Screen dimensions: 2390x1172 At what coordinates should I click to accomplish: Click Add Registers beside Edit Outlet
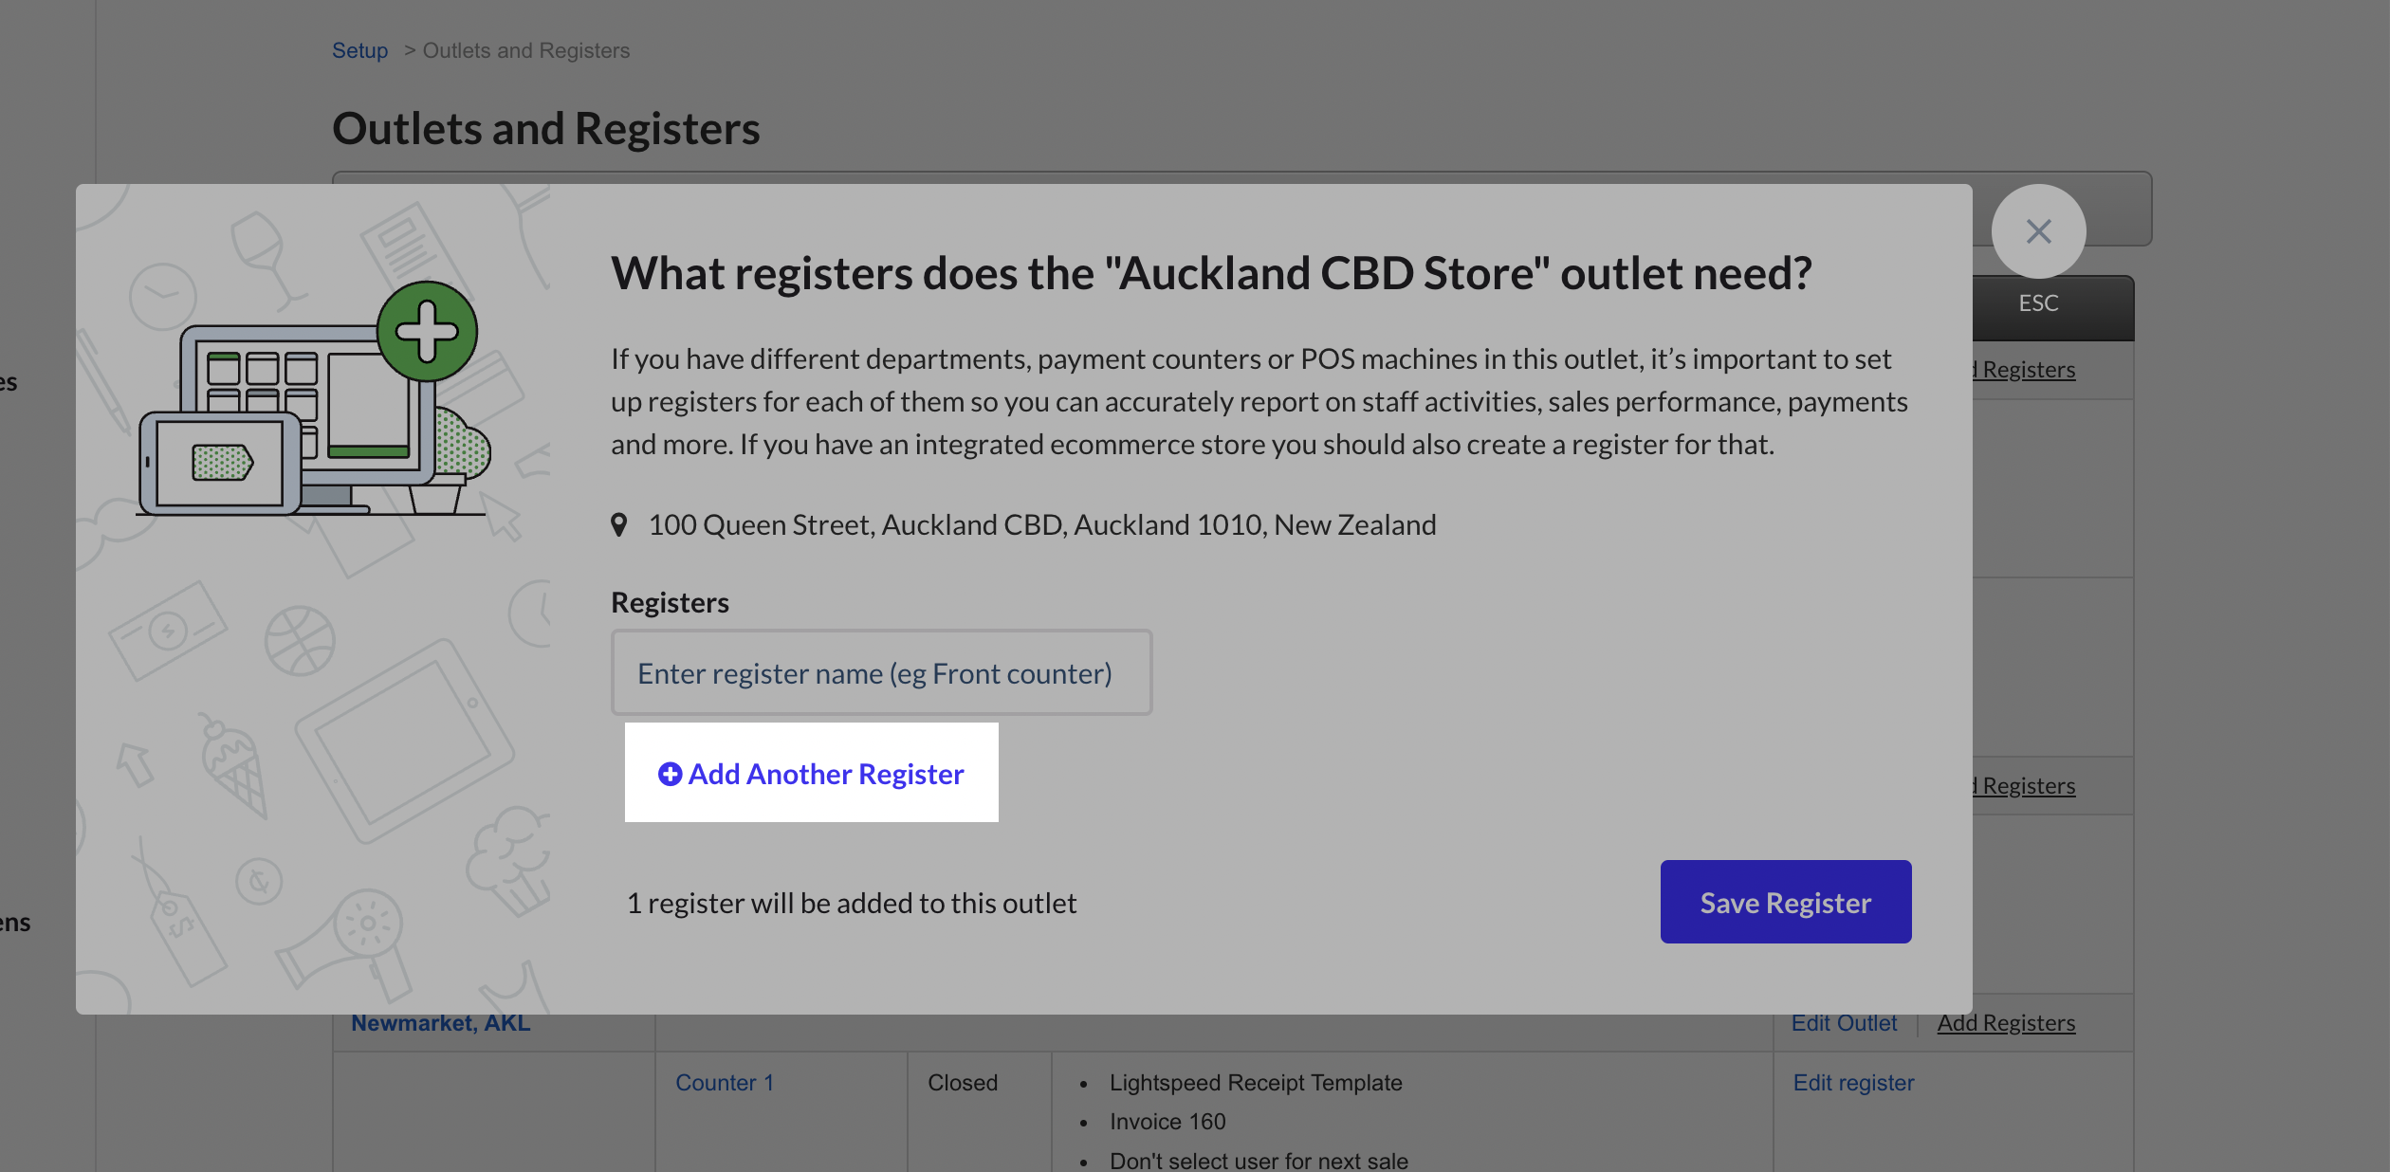coord(2006,1023)
